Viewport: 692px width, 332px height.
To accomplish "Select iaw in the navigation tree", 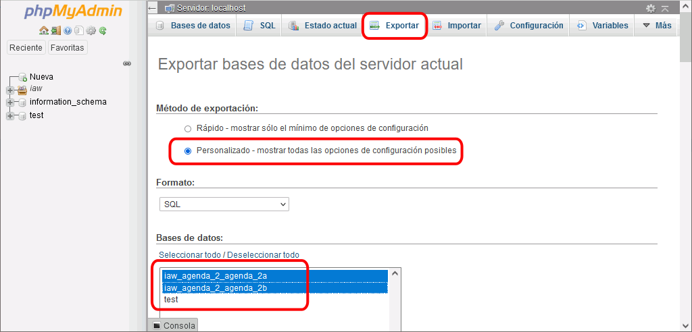I will pyautogui.click(x=36, y=88).
